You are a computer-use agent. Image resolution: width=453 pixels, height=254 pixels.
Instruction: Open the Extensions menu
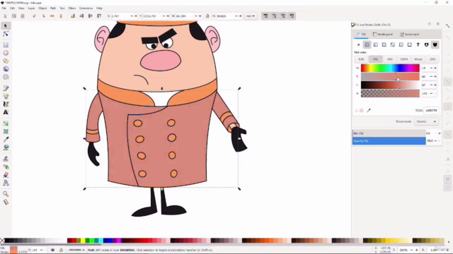86,8
